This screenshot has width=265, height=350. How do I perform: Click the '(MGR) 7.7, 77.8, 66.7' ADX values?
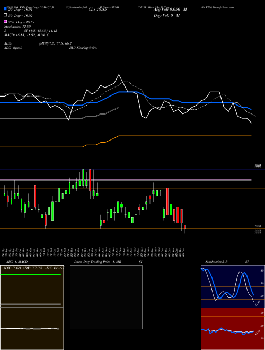tap(55, 43)
